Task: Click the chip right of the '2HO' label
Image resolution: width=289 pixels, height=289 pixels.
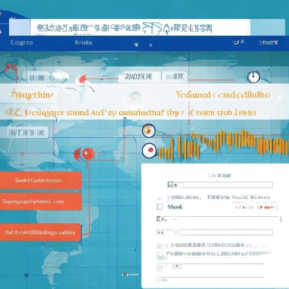Action: (174, 77)
